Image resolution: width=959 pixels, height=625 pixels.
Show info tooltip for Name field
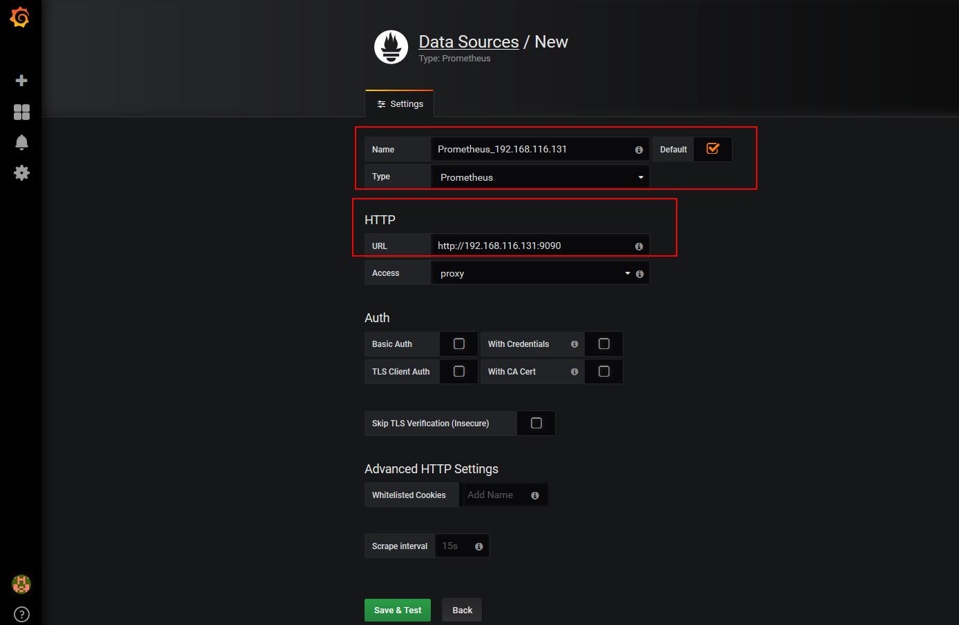pyautogui.click(x=639, y=150)
